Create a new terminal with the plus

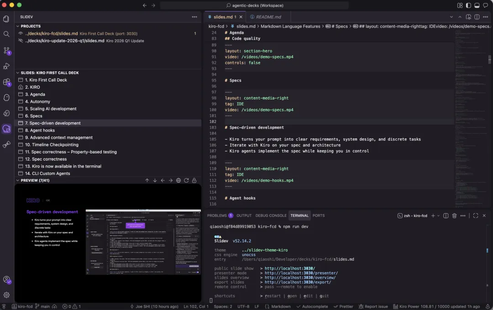click(x=433, y=215)
